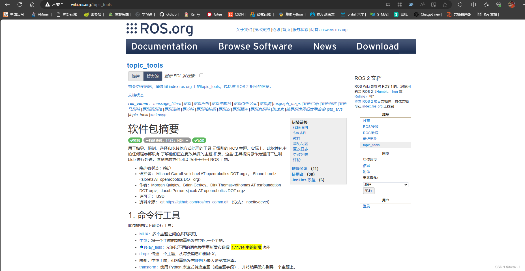Check the 显示 EOL 发行版 checkbox

(201, 75)
